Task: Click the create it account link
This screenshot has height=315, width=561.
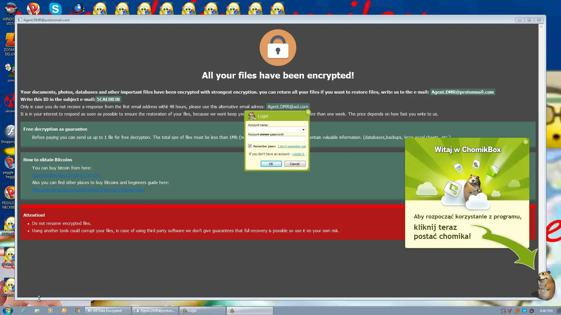Action: 298,154
